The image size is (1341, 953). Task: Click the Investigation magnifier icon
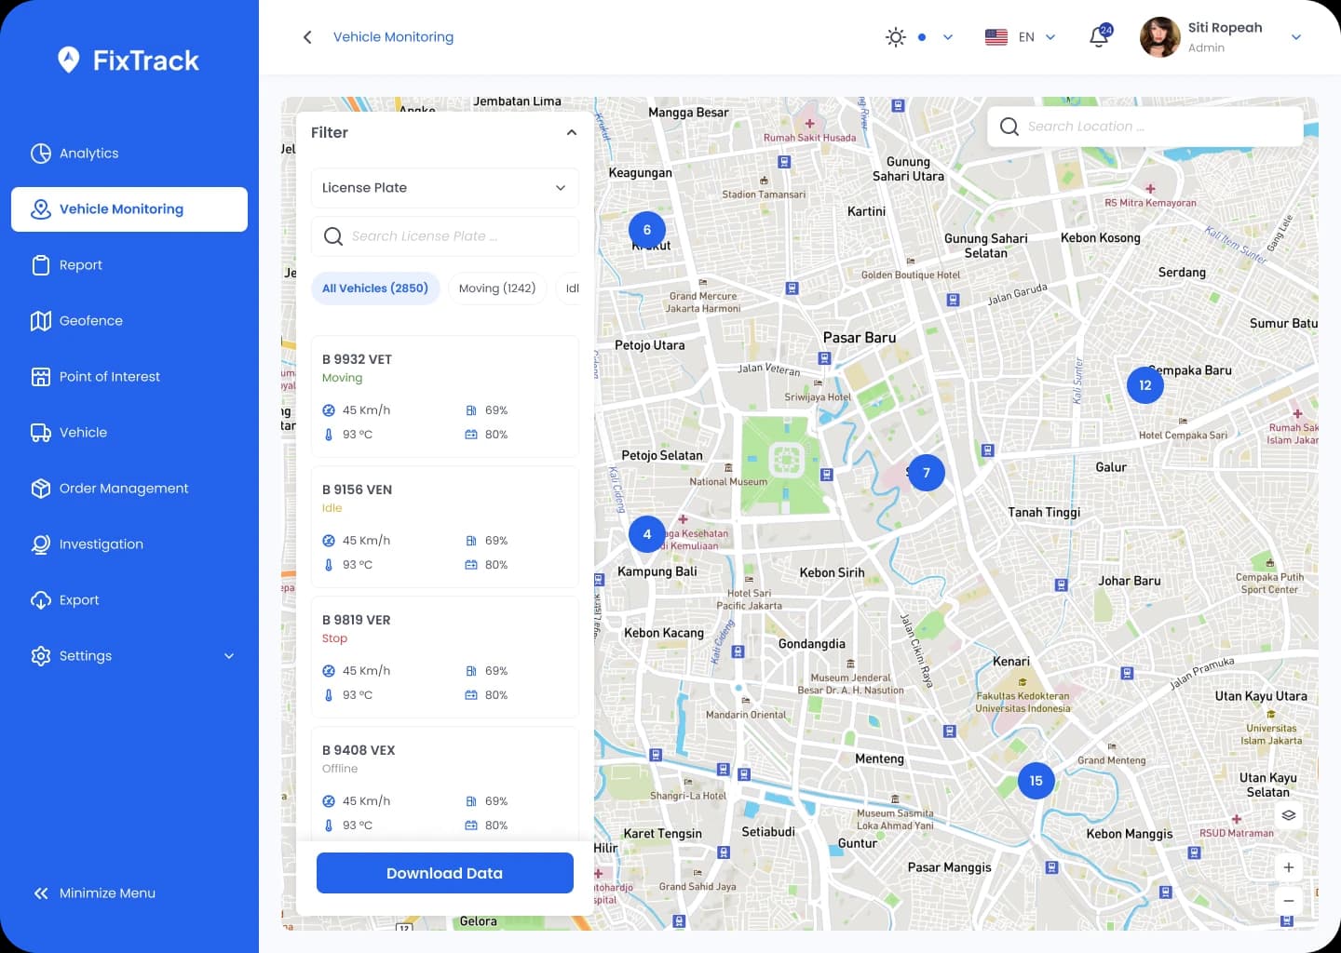pos(41,544)
